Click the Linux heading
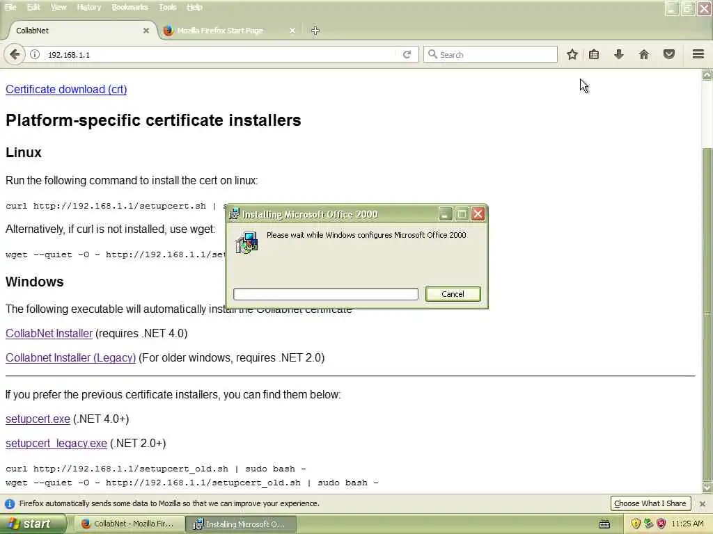 point(24,152)
